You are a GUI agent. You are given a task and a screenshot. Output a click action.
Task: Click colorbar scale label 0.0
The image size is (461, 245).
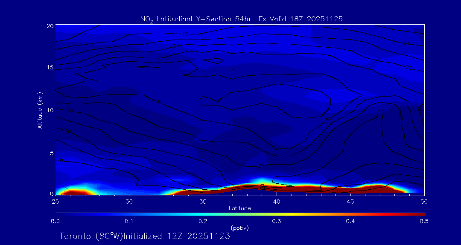[x=55, y=222]
